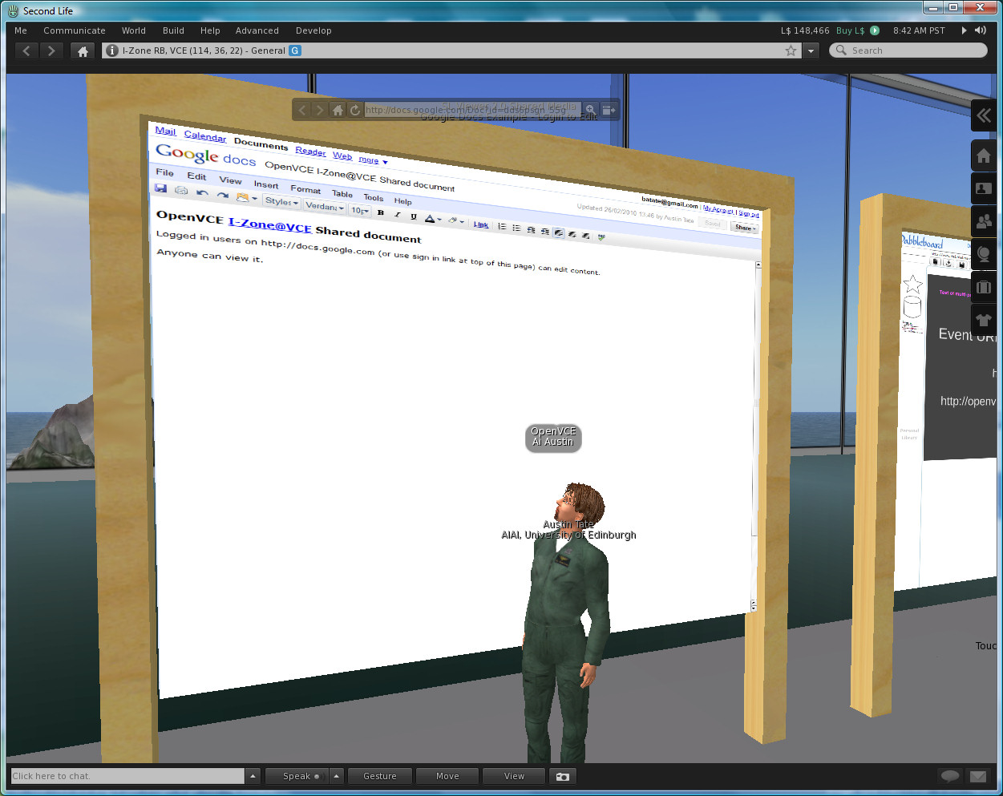
Task: Click the master volume speaker icon
Action: click(x=980, y=30)
